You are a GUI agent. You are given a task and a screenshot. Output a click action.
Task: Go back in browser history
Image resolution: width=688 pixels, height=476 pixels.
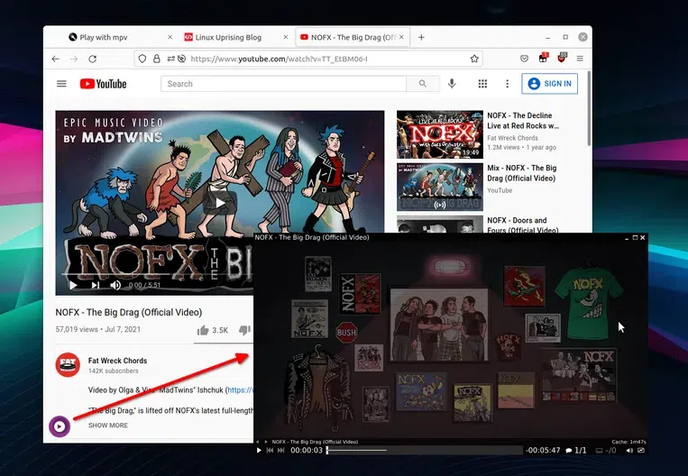(x=55, y=59)
